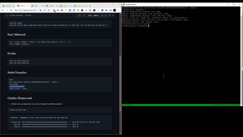Image resolution: width=243 pixels, height=137 pixels.
Task: Click the Node Dosyaları heading
Action: (17, 72)
